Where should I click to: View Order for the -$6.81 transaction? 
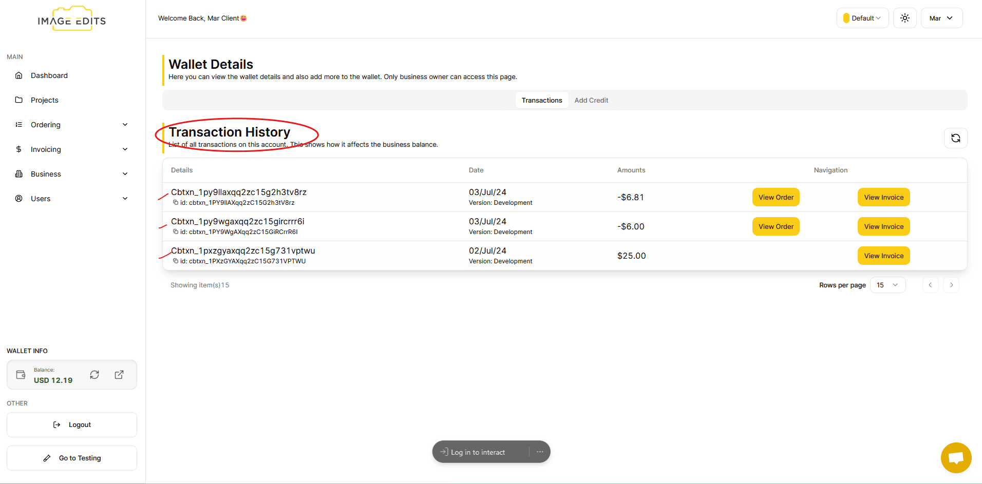point(776,197)
